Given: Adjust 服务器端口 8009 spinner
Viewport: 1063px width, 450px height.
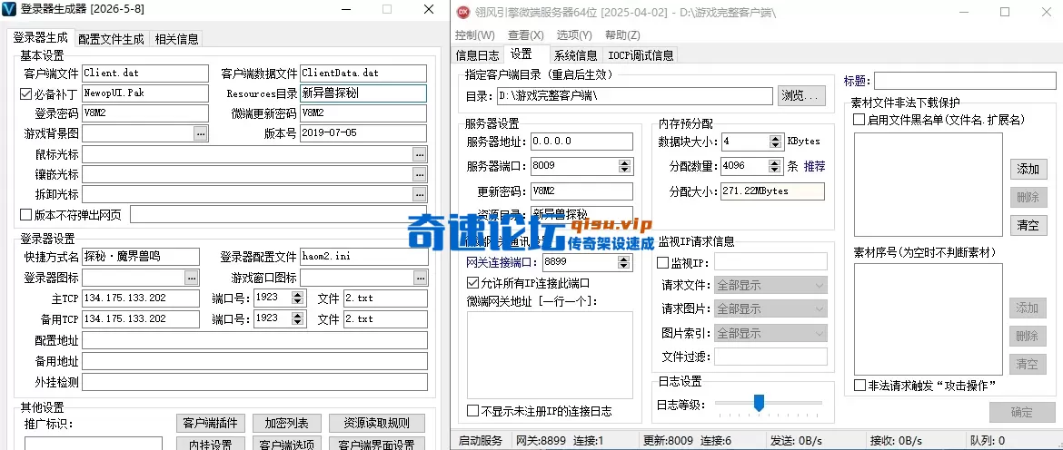Looking at the screenshot, I should [x=624, y=166].
